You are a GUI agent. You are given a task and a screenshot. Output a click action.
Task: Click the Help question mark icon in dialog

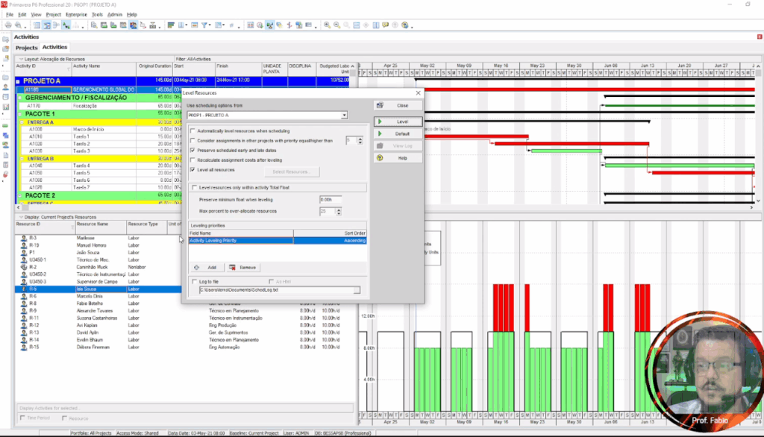(380, 158)
